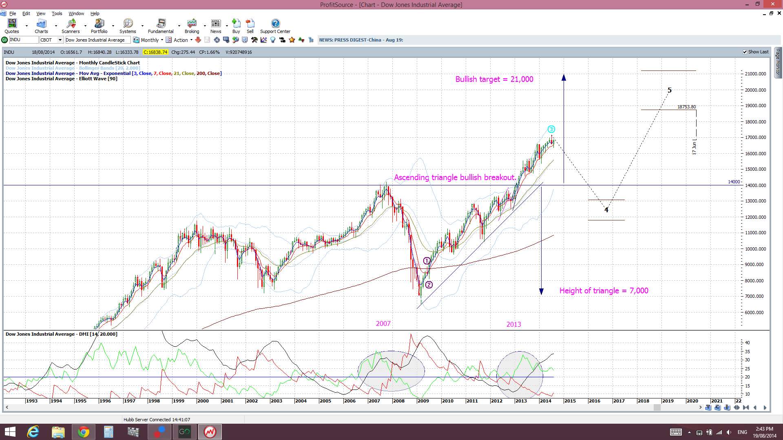Shift chart right with the right arrow
This screenshot has height=440, width=783.
[765, 407]
